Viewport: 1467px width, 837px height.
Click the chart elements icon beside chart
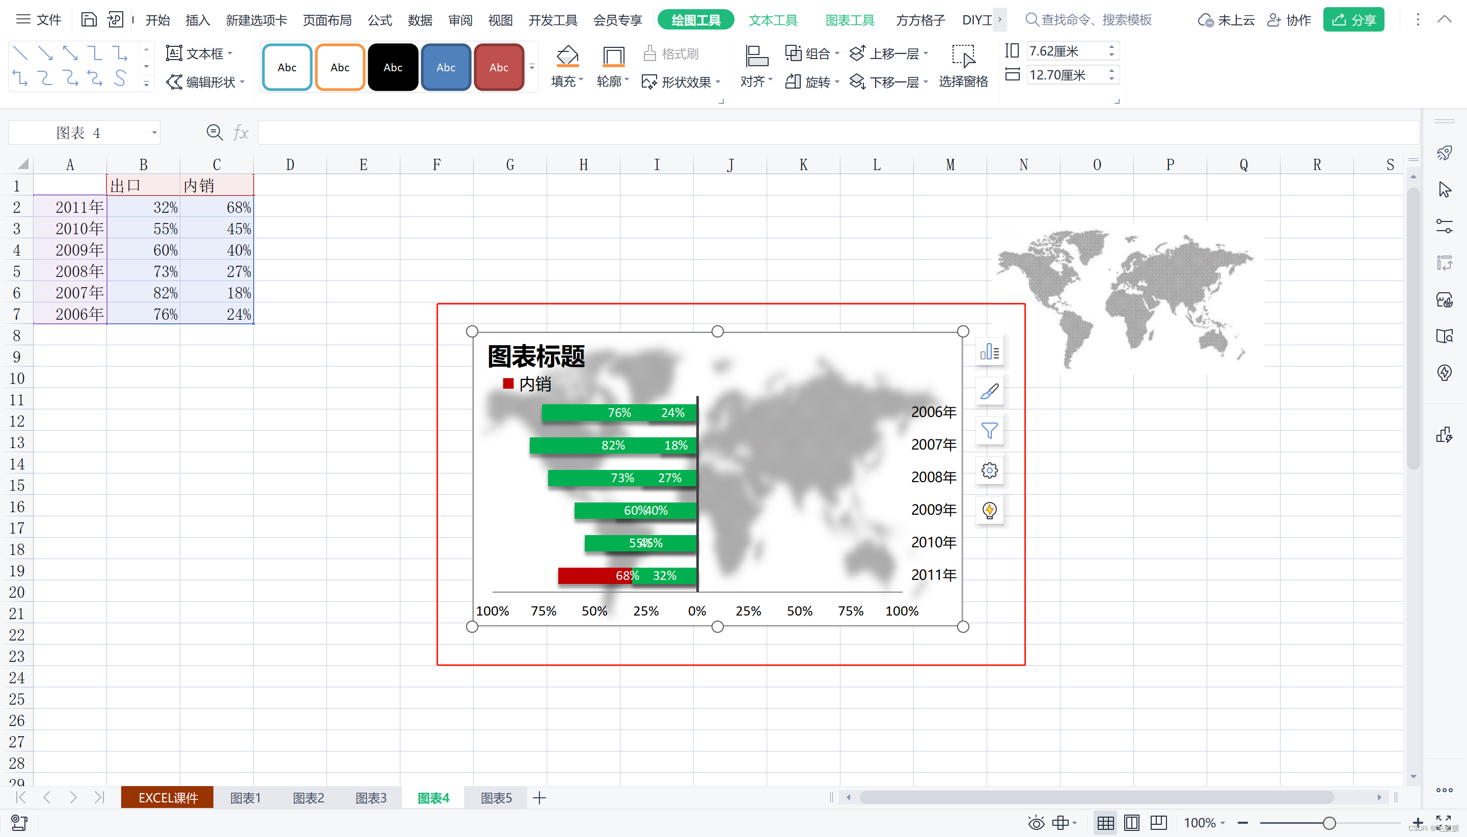[x=989, y=352]
